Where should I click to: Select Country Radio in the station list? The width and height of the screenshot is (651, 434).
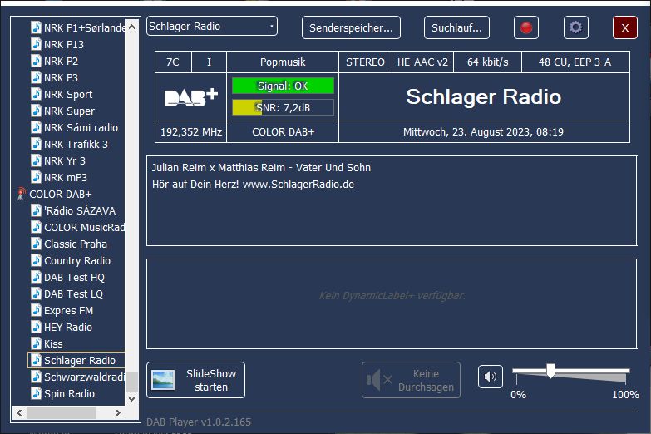76,260
